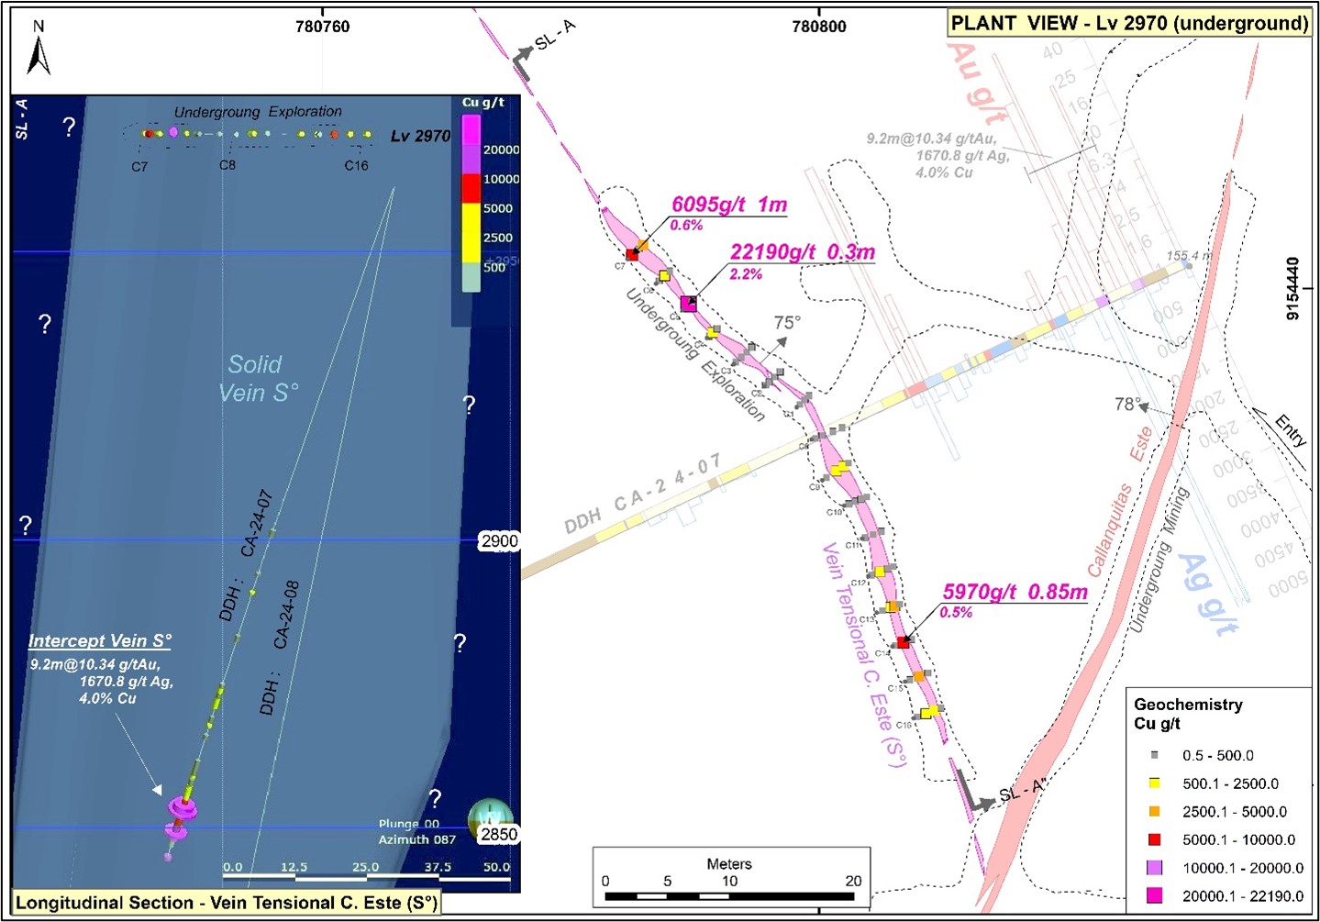
Task: Click the 'DDH CA-2 4-07' label on map
Action: (643, 494)
